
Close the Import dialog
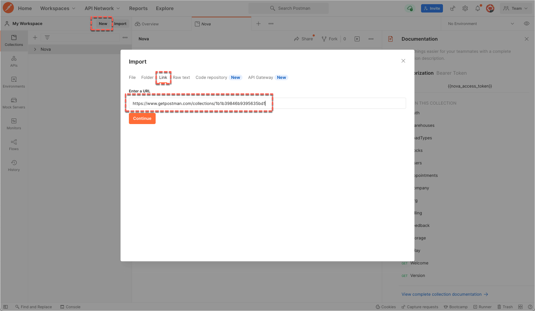pyautogui.click(x=403, y=61)
